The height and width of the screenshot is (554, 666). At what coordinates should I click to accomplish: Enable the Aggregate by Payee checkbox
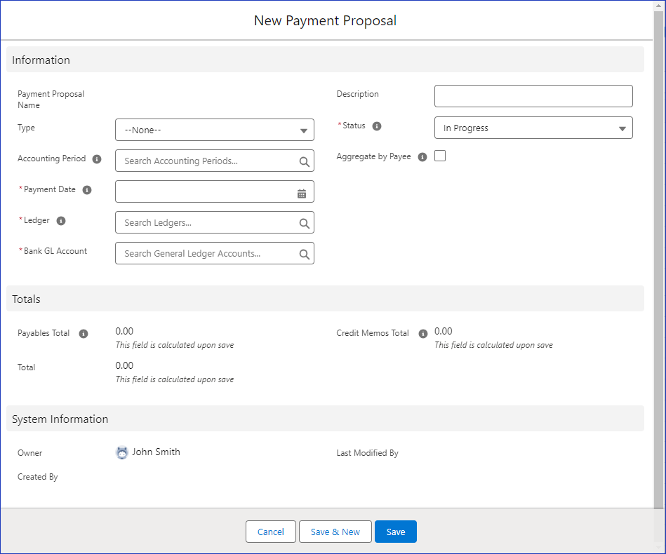[x=440, y=156]
